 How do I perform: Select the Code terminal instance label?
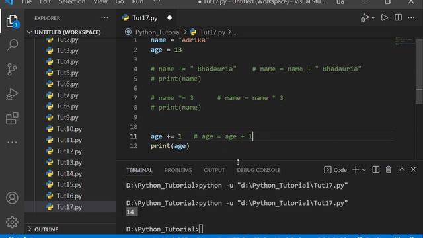[335, 170]
